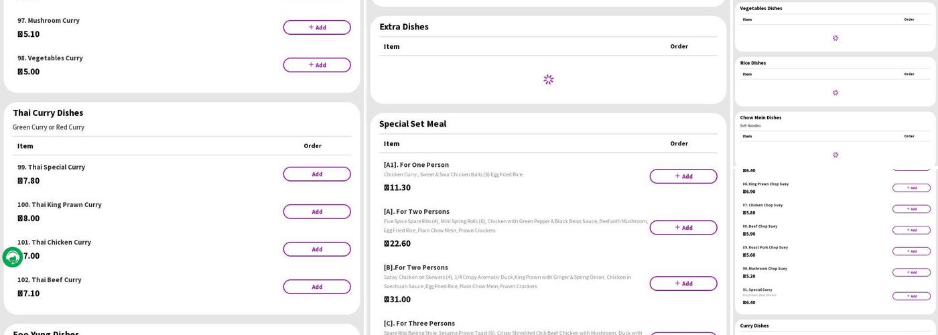Viewport: 938px width, 335px height.
Task: Add Special Curry item 91
Action: tap(911, 296)
